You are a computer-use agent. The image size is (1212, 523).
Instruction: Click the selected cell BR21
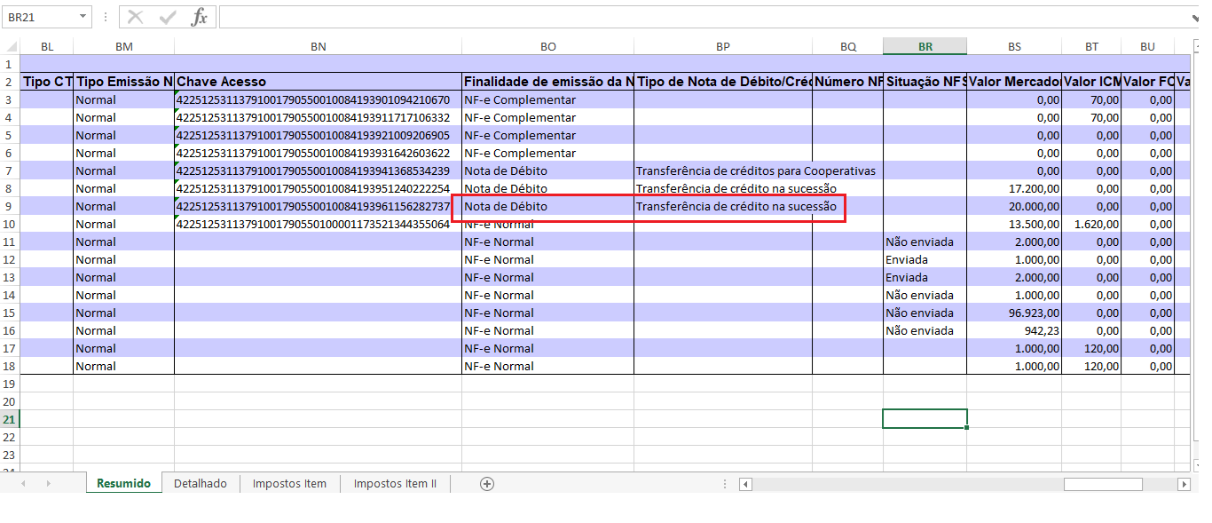pyautogui.click(x=925, y=419)
